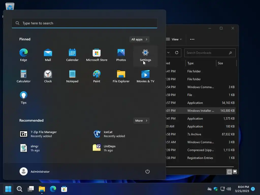The image size is (260, 195).
Task: Select the 7z Archive row
Action: 201,134
